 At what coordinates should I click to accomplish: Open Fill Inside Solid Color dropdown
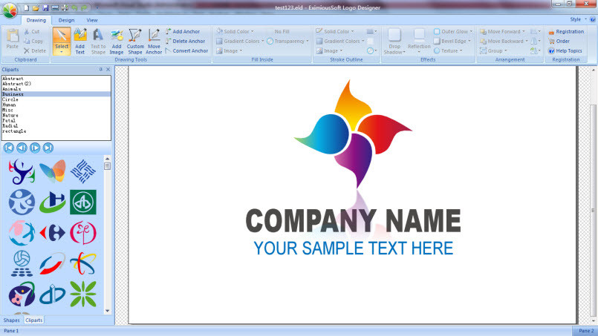click(235, 32)
